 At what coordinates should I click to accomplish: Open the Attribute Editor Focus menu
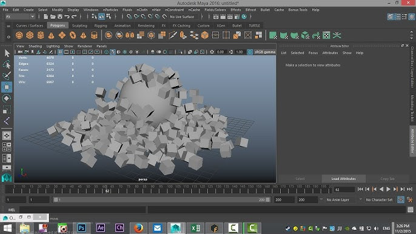[313, 53]
